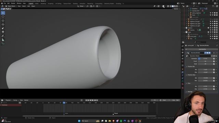
Task: Toggle viewport visibility of the Point light
Action: tap(212, 15)
